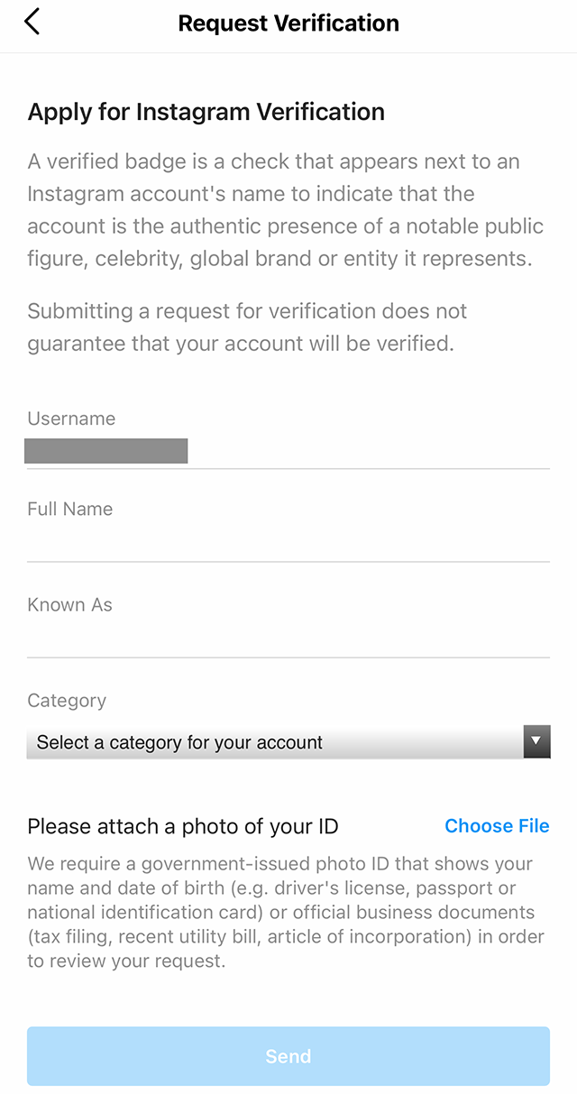The image size is (577, 1094).
Task: Click the dropdown triangle beside the category box
Action: pyautogui.click(x=536, y=741)
